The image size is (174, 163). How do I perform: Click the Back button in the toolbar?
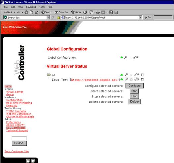pos(8,12)
